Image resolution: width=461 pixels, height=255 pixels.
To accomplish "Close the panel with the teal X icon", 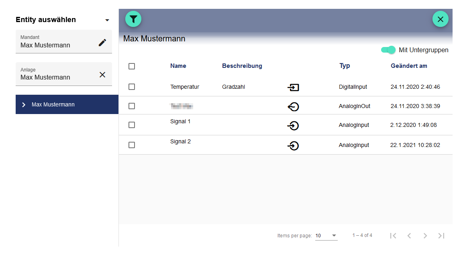I will [440, 19].
